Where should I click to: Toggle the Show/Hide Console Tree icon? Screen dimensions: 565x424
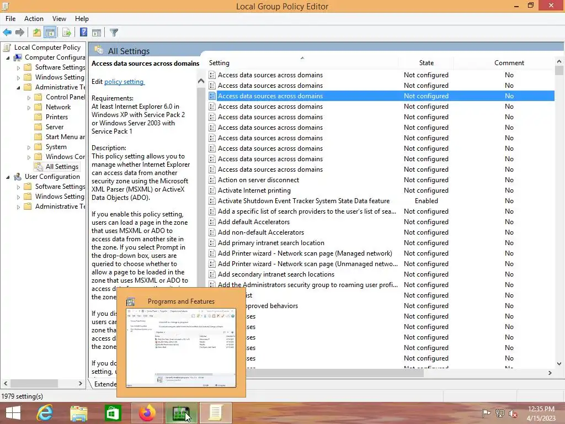pyautogui.click(x=50, y=33)
